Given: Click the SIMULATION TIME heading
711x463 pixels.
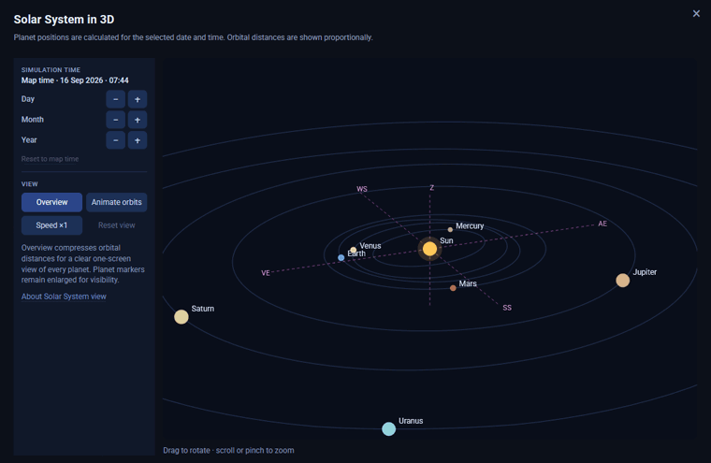Looking at the screenshot, I should coord(51,70).
